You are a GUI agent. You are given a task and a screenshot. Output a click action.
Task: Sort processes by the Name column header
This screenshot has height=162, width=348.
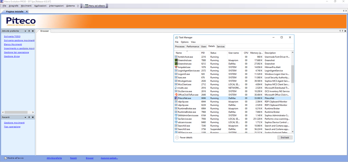tap(187, 53)
